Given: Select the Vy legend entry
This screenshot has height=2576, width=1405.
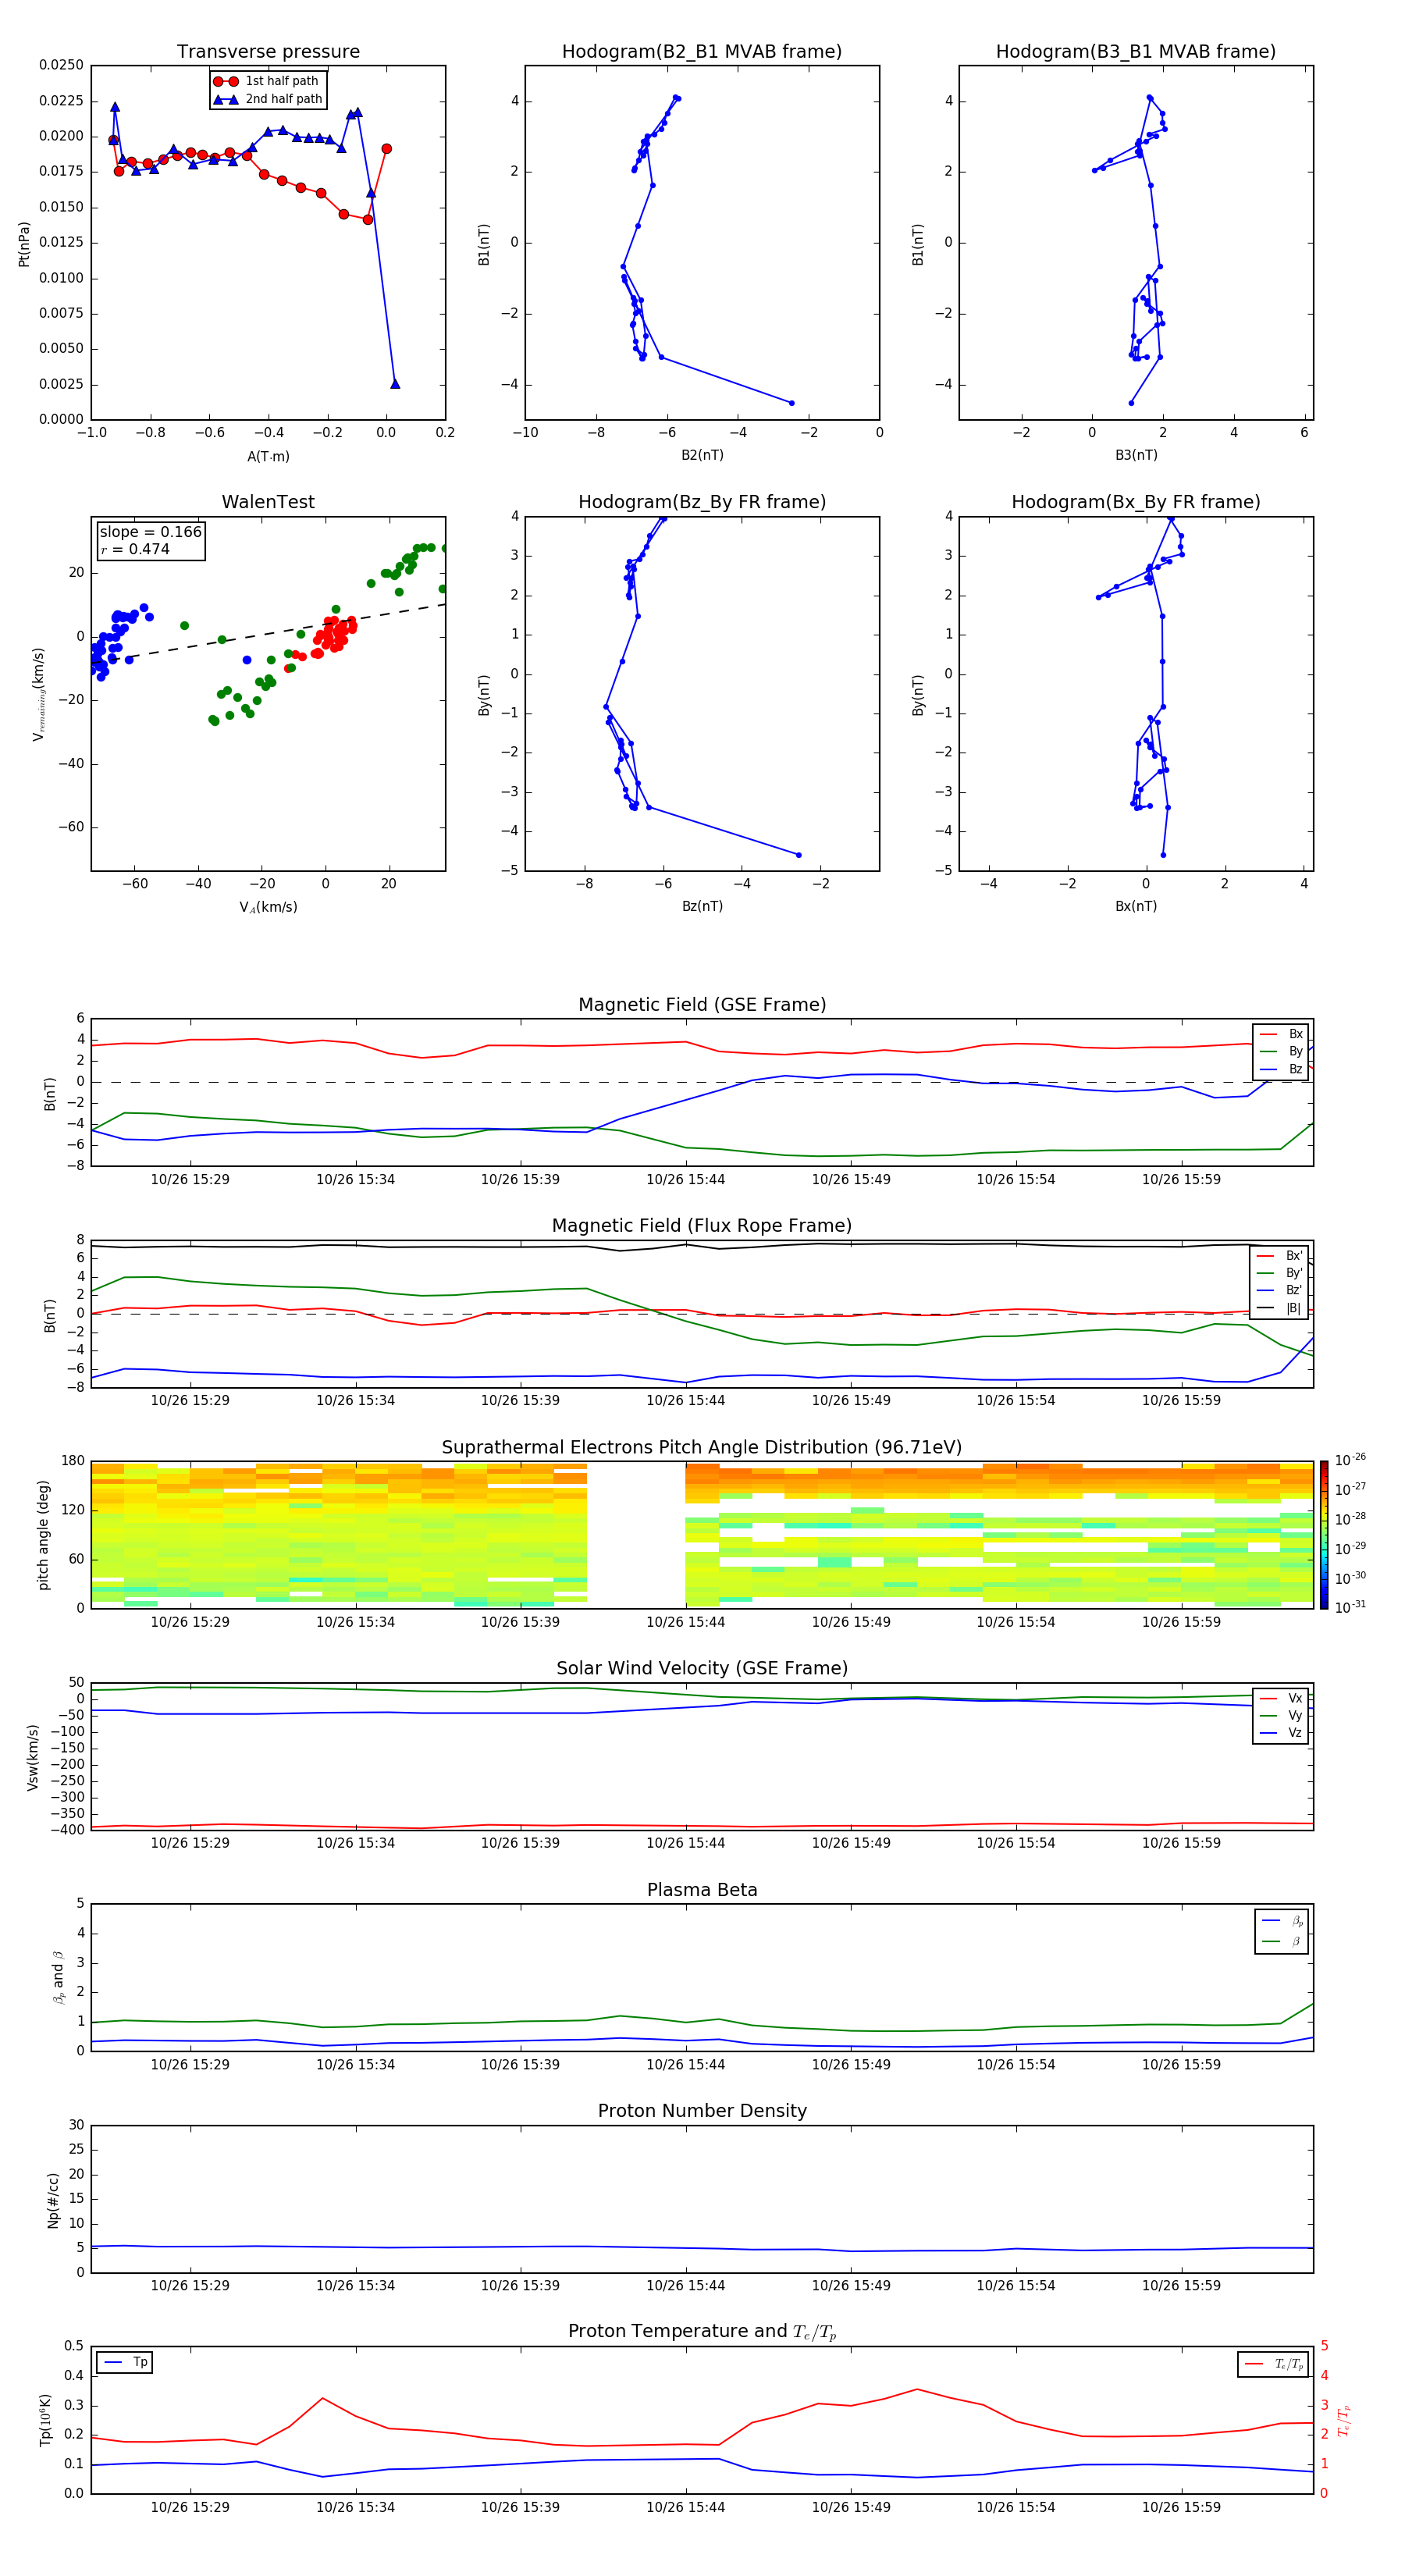Looking at the screenshot, I should coord(1281,1715).
